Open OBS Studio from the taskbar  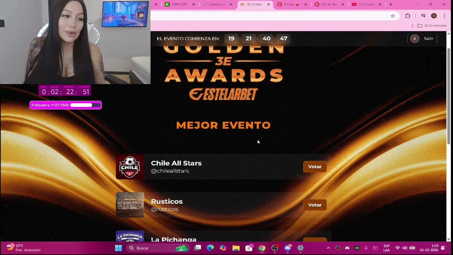click(x=275, y=248)
